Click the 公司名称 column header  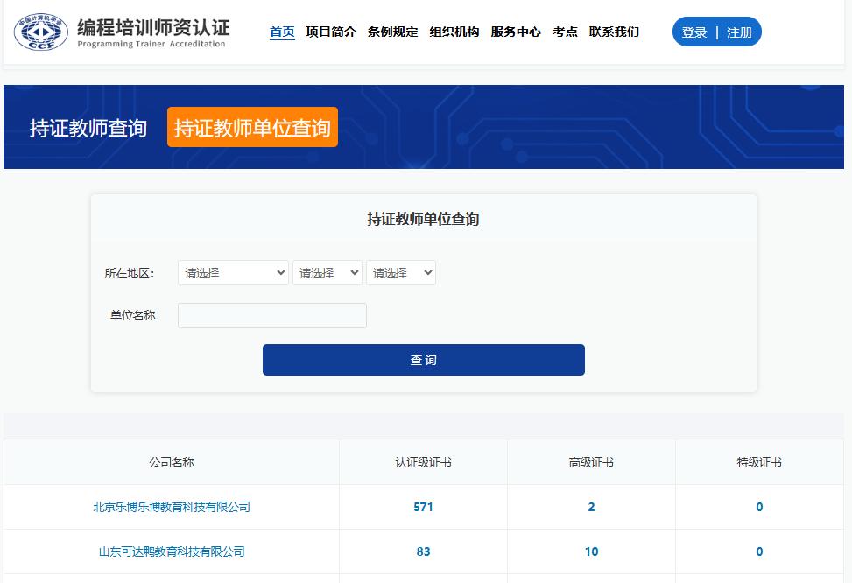172,462
